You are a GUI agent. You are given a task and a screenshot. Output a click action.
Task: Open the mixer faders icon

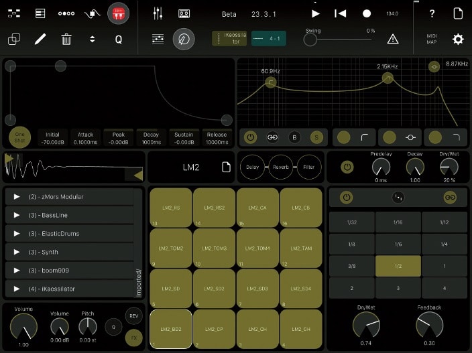pyautogui.click(x=158, y=13)
